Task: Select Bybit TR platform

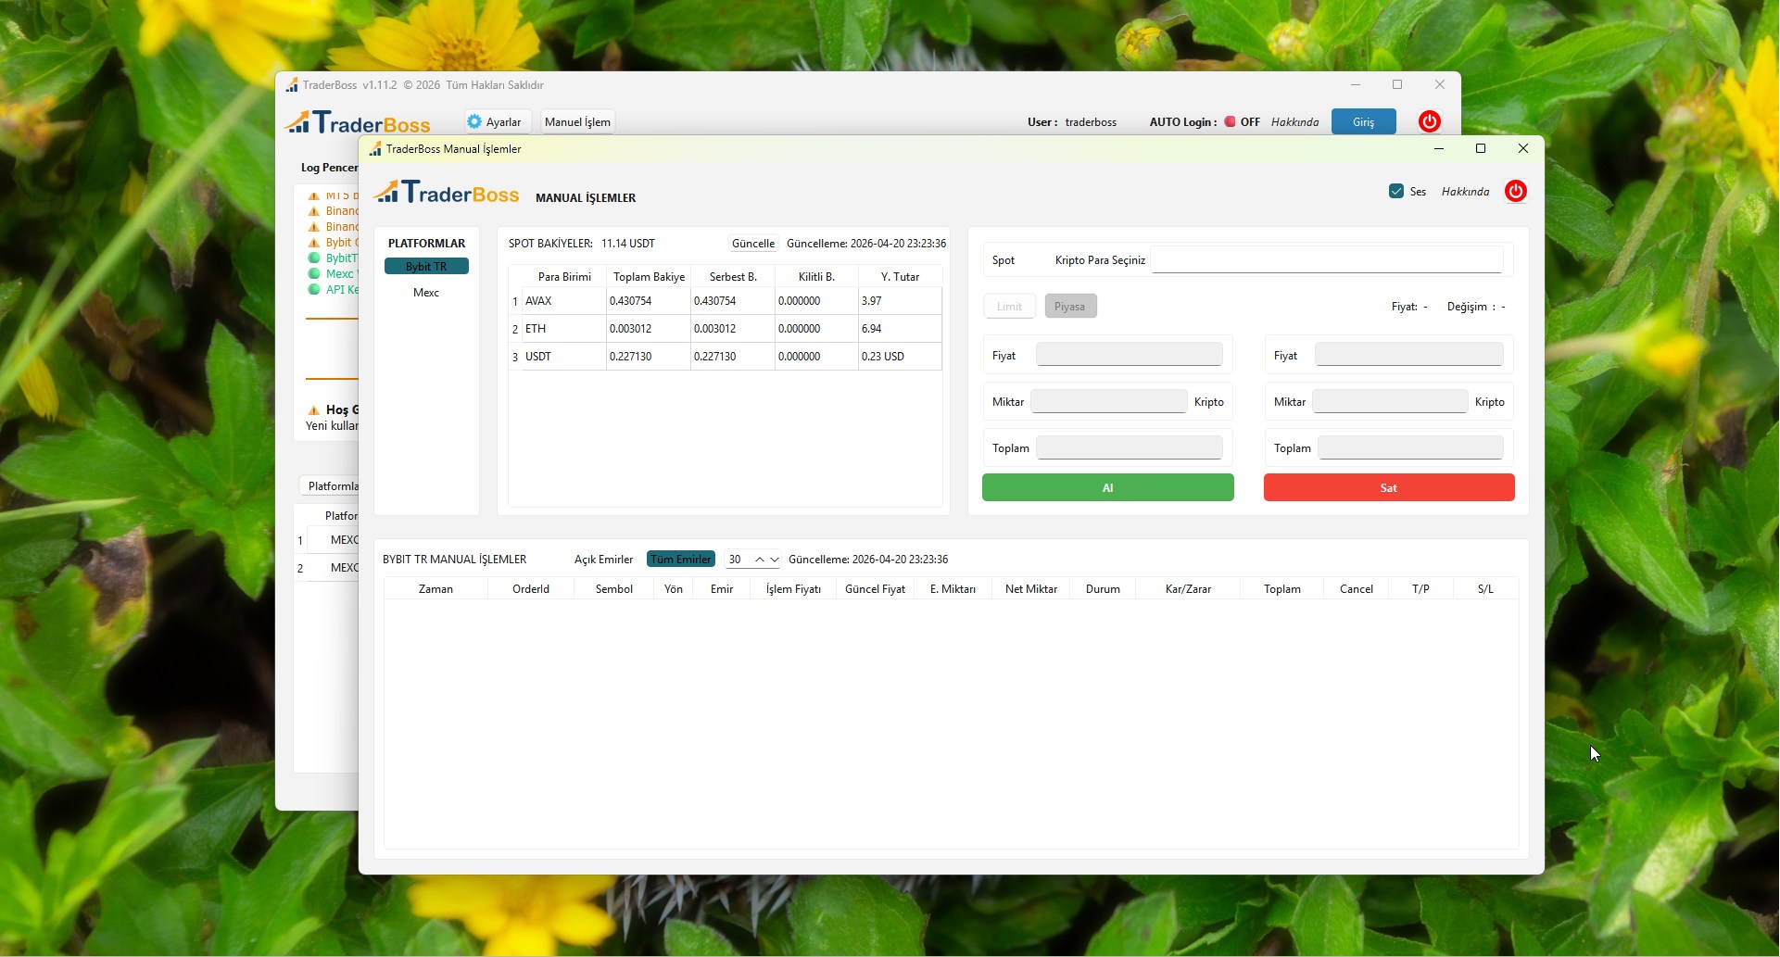Action: [x=426, y=266]
